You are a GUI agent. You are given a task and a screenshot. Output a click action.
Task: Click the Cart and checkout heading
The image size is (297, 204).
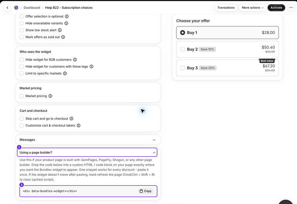(x=33, y=111)
